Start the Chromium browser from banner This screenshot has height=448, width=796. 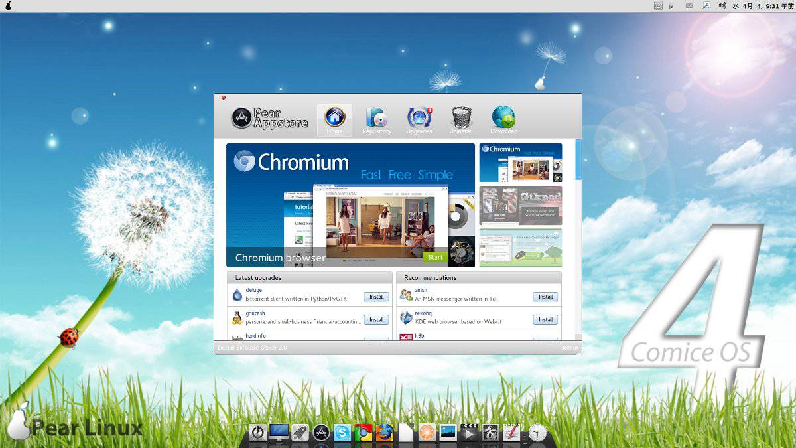coord(435,257)
